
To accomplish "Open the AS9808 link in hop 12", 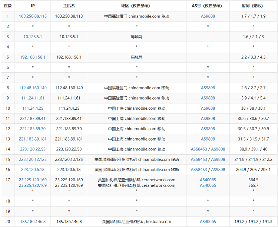I will pyautogui.click(x=208, y=129).
